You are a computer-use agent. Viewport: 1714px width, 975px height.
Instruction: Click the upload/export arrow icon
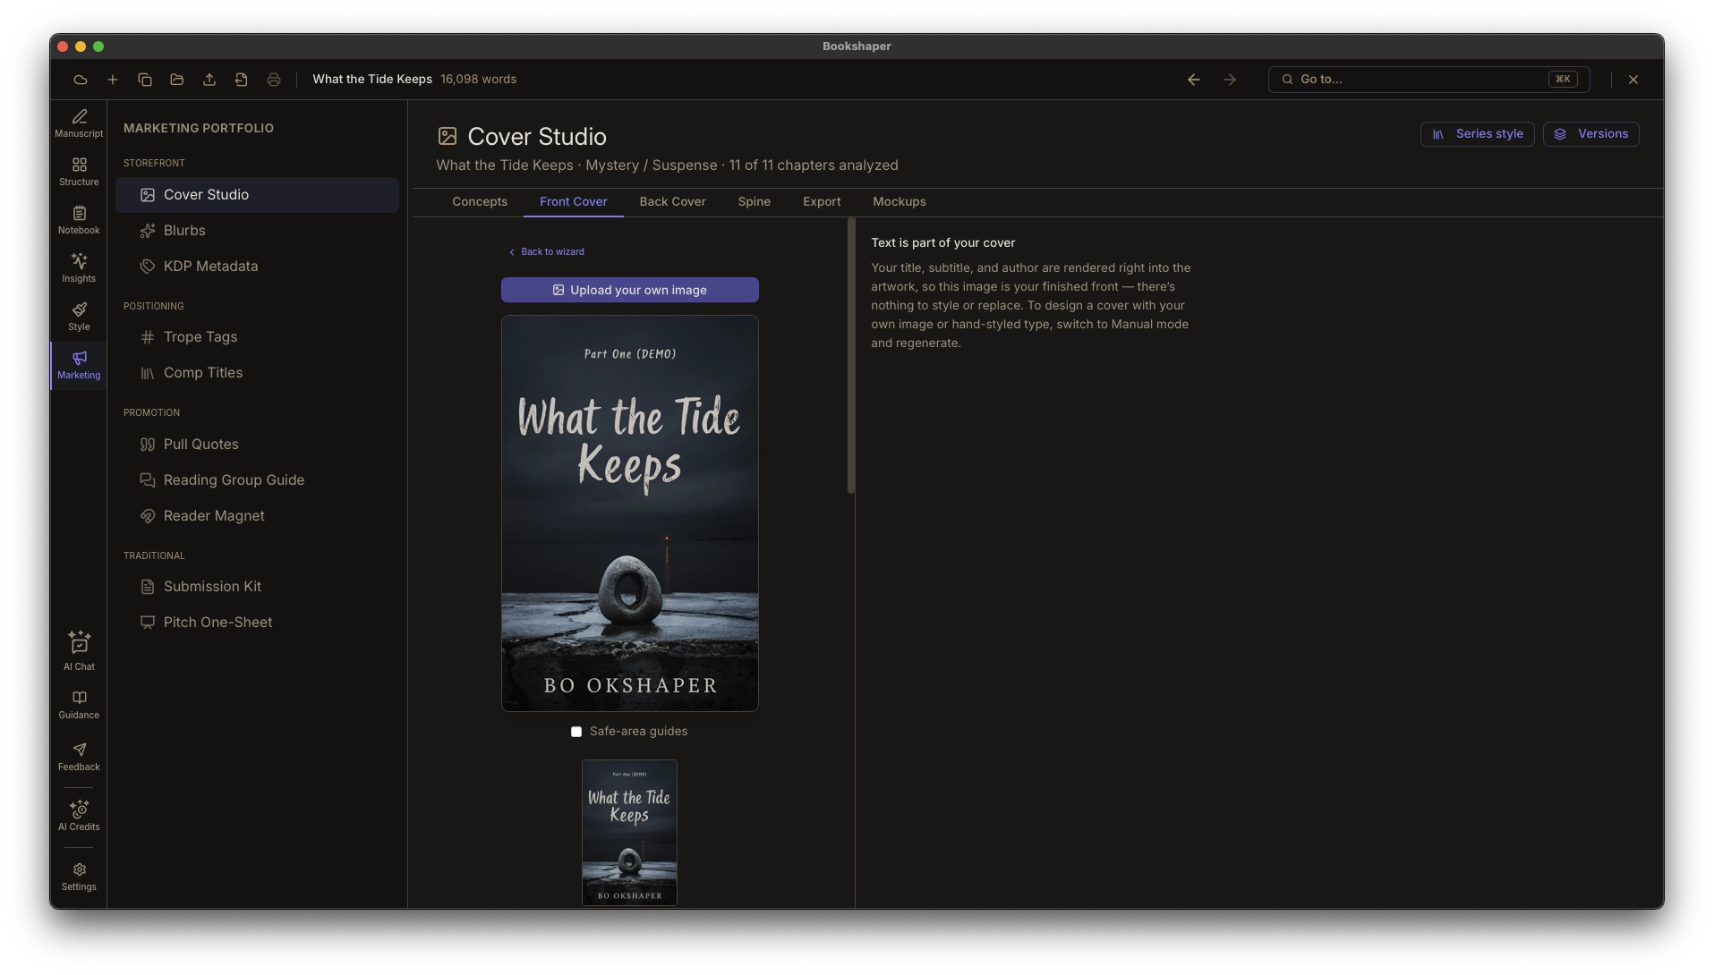point(209,80)
